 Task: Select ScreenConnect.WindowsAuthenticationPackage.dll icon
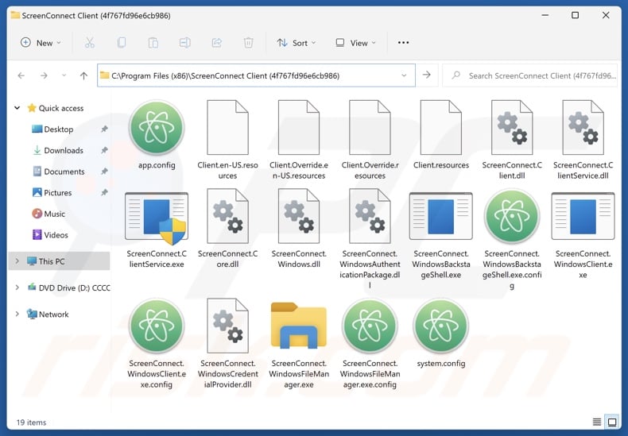point(370,216)
